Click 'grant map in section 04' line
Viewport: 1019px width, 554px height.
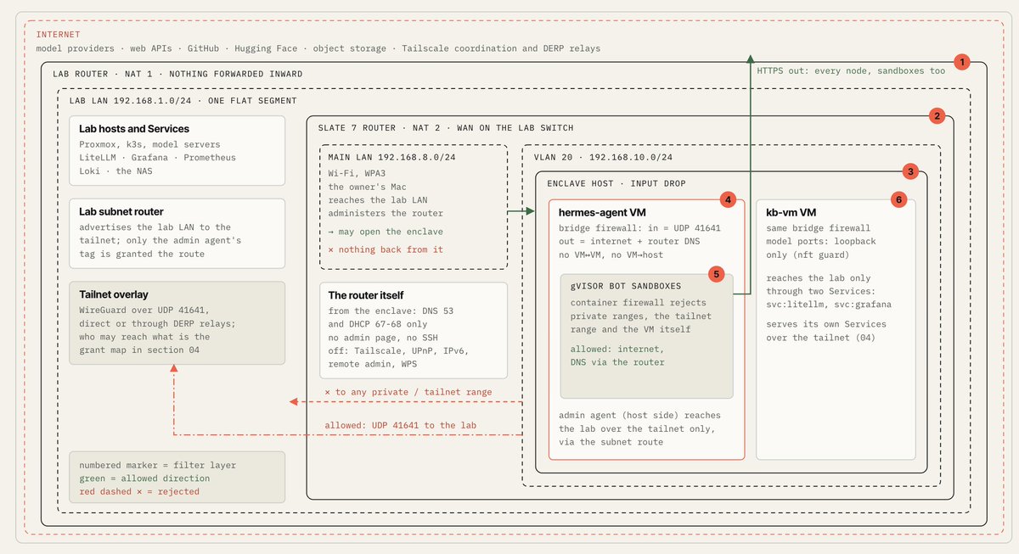coord(141,350)
